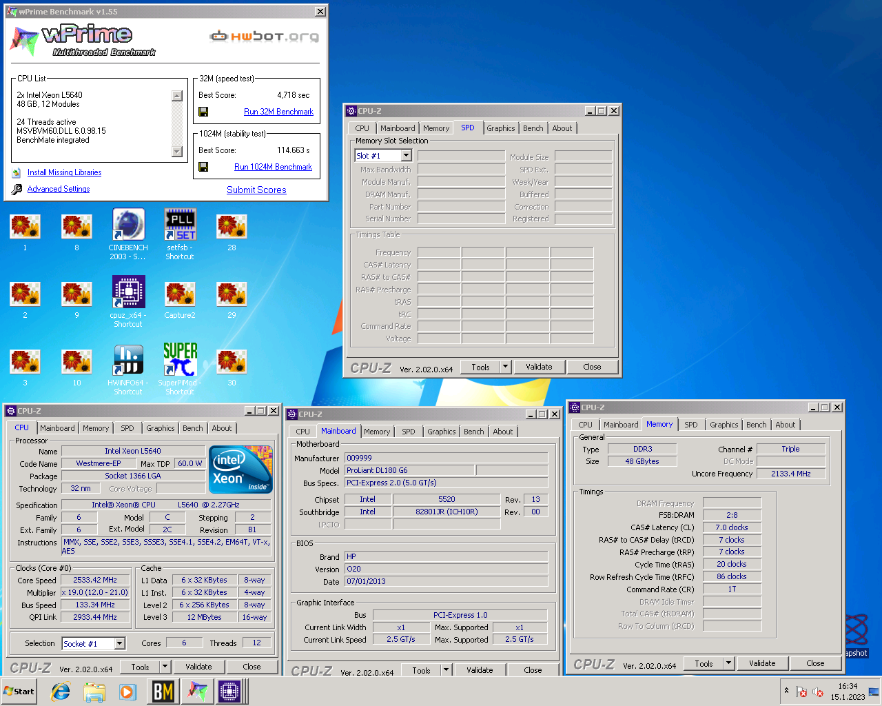Click the Run 32M Benchmark link
This screenshot has width=882, height=706.
278,112
